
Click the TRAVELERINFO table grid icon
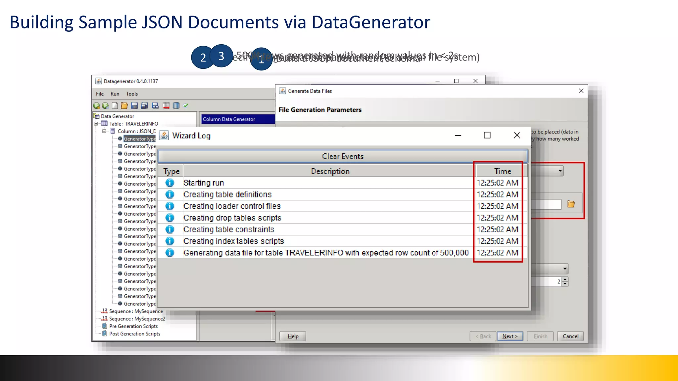click(104, 123)
